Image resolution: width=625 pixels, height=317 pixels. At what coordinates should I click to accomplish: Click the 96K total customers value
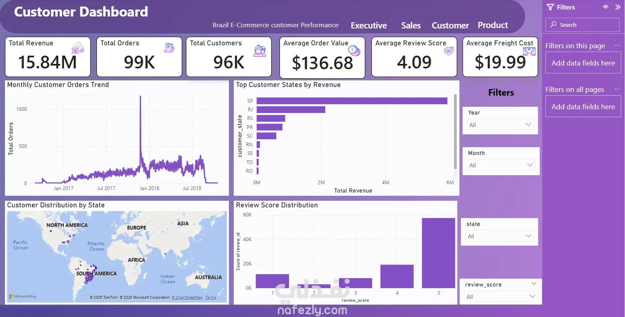229,62
